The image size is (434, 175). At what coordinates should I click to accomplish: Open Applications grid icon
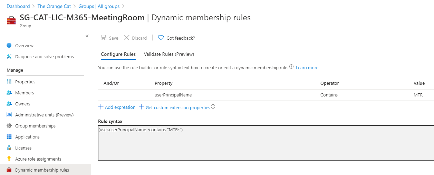pos(9,137)
